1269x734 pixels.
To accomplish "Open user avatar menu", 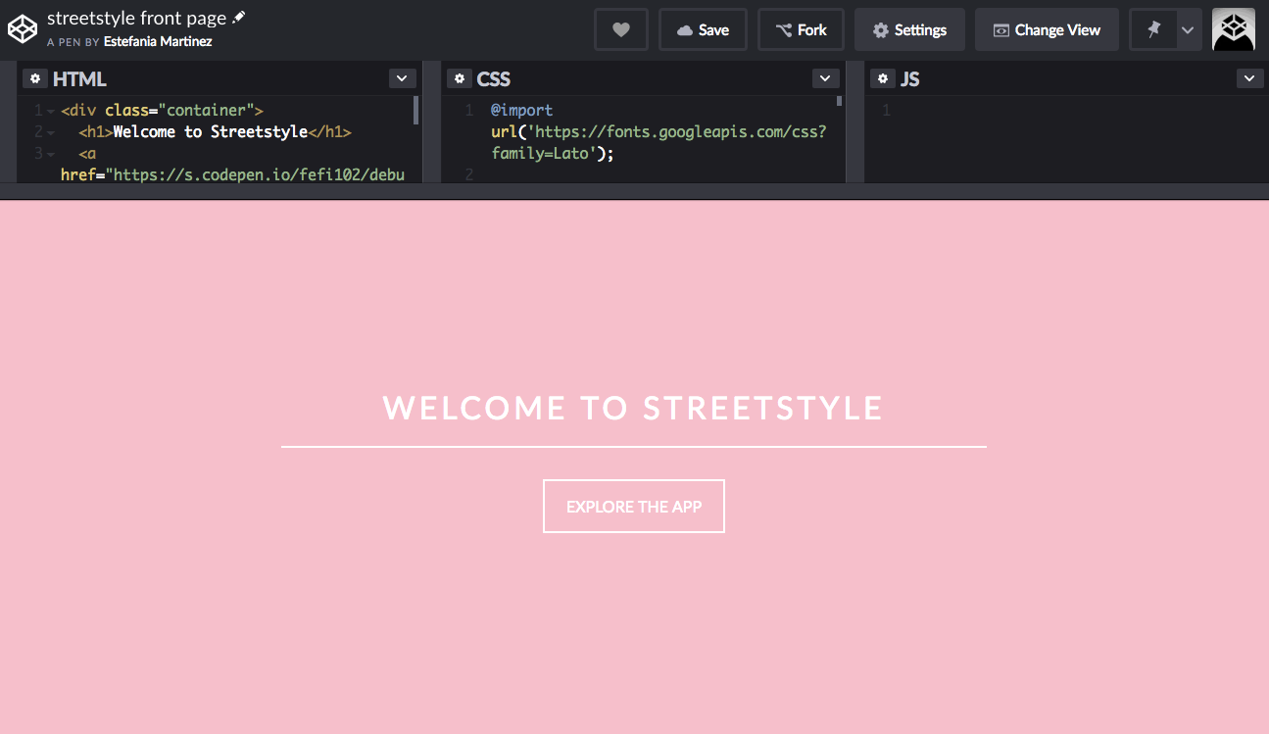I will (x=1234, y=29).
